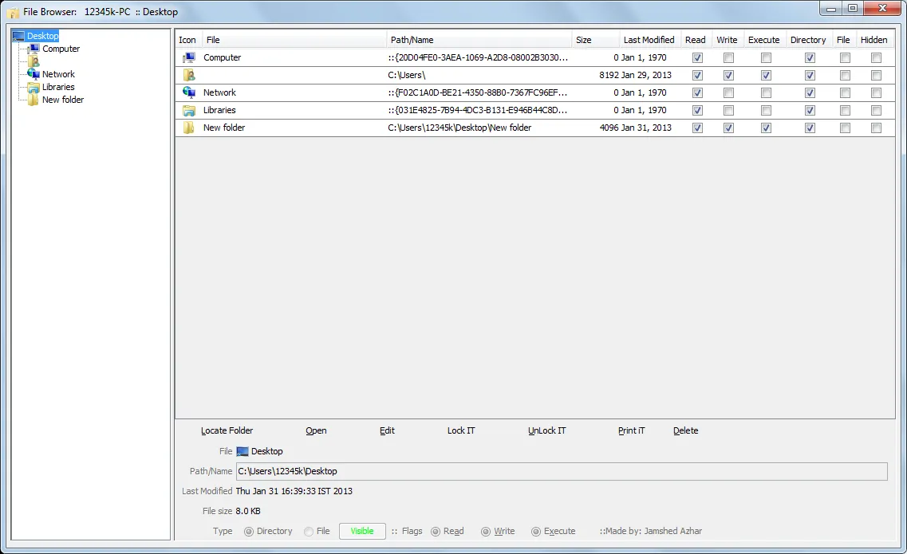Click the Delete button
The width and height of the screenshot is (907, 554).
(x=685, y=430)
